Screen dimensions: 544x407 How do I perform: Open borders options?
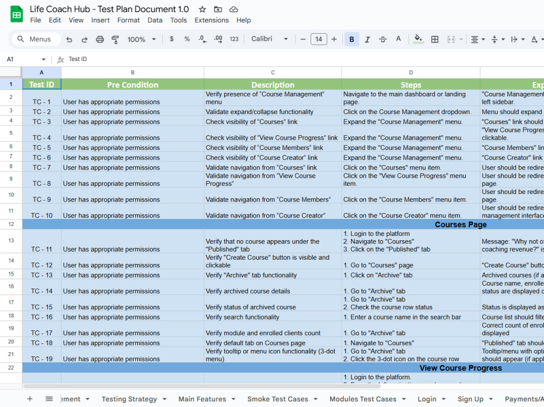point(435,40)
